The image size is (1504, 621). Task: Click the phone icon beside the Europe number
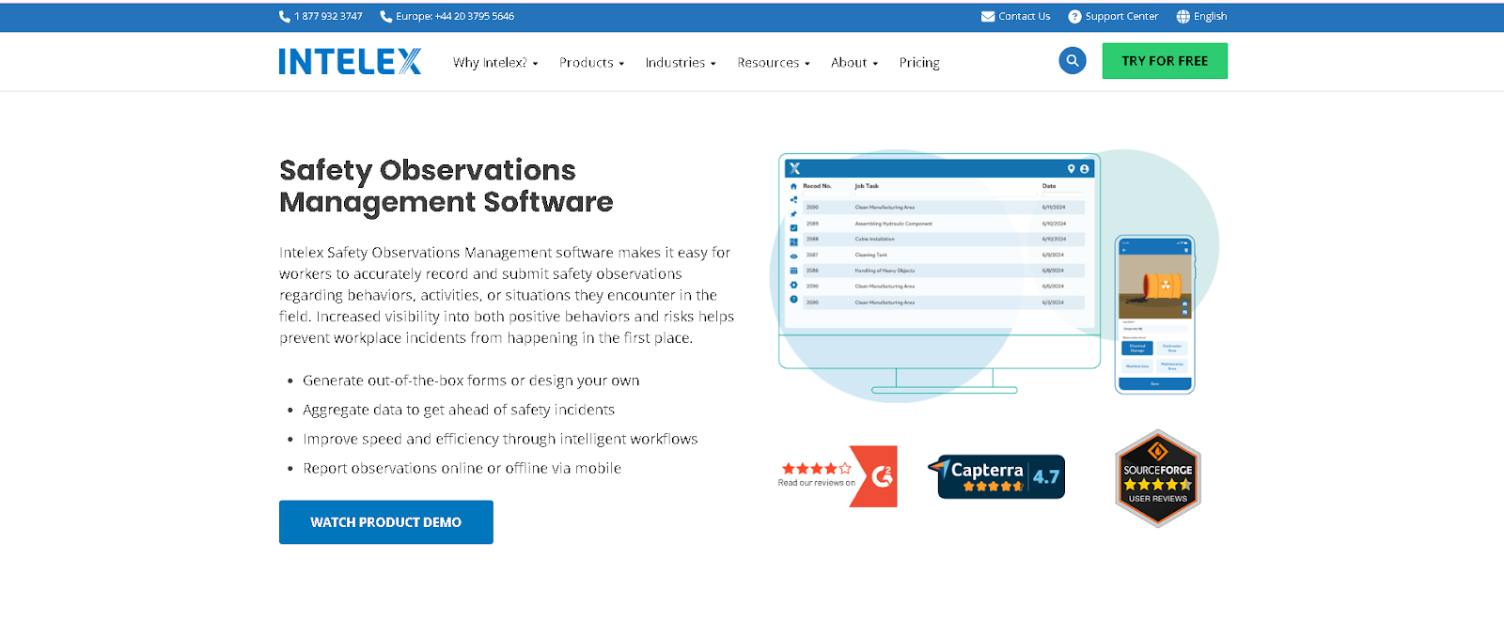(385, 16)
